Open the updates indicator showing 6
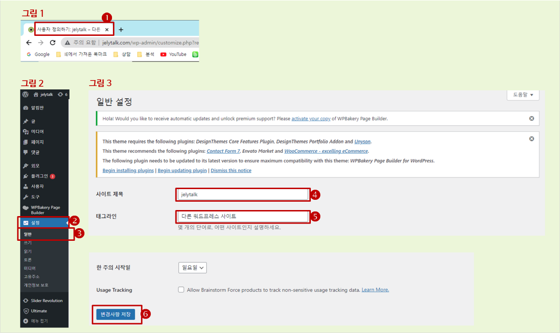Image resolution: width=560 pixels, height=333 pixels. click(63, 95)
